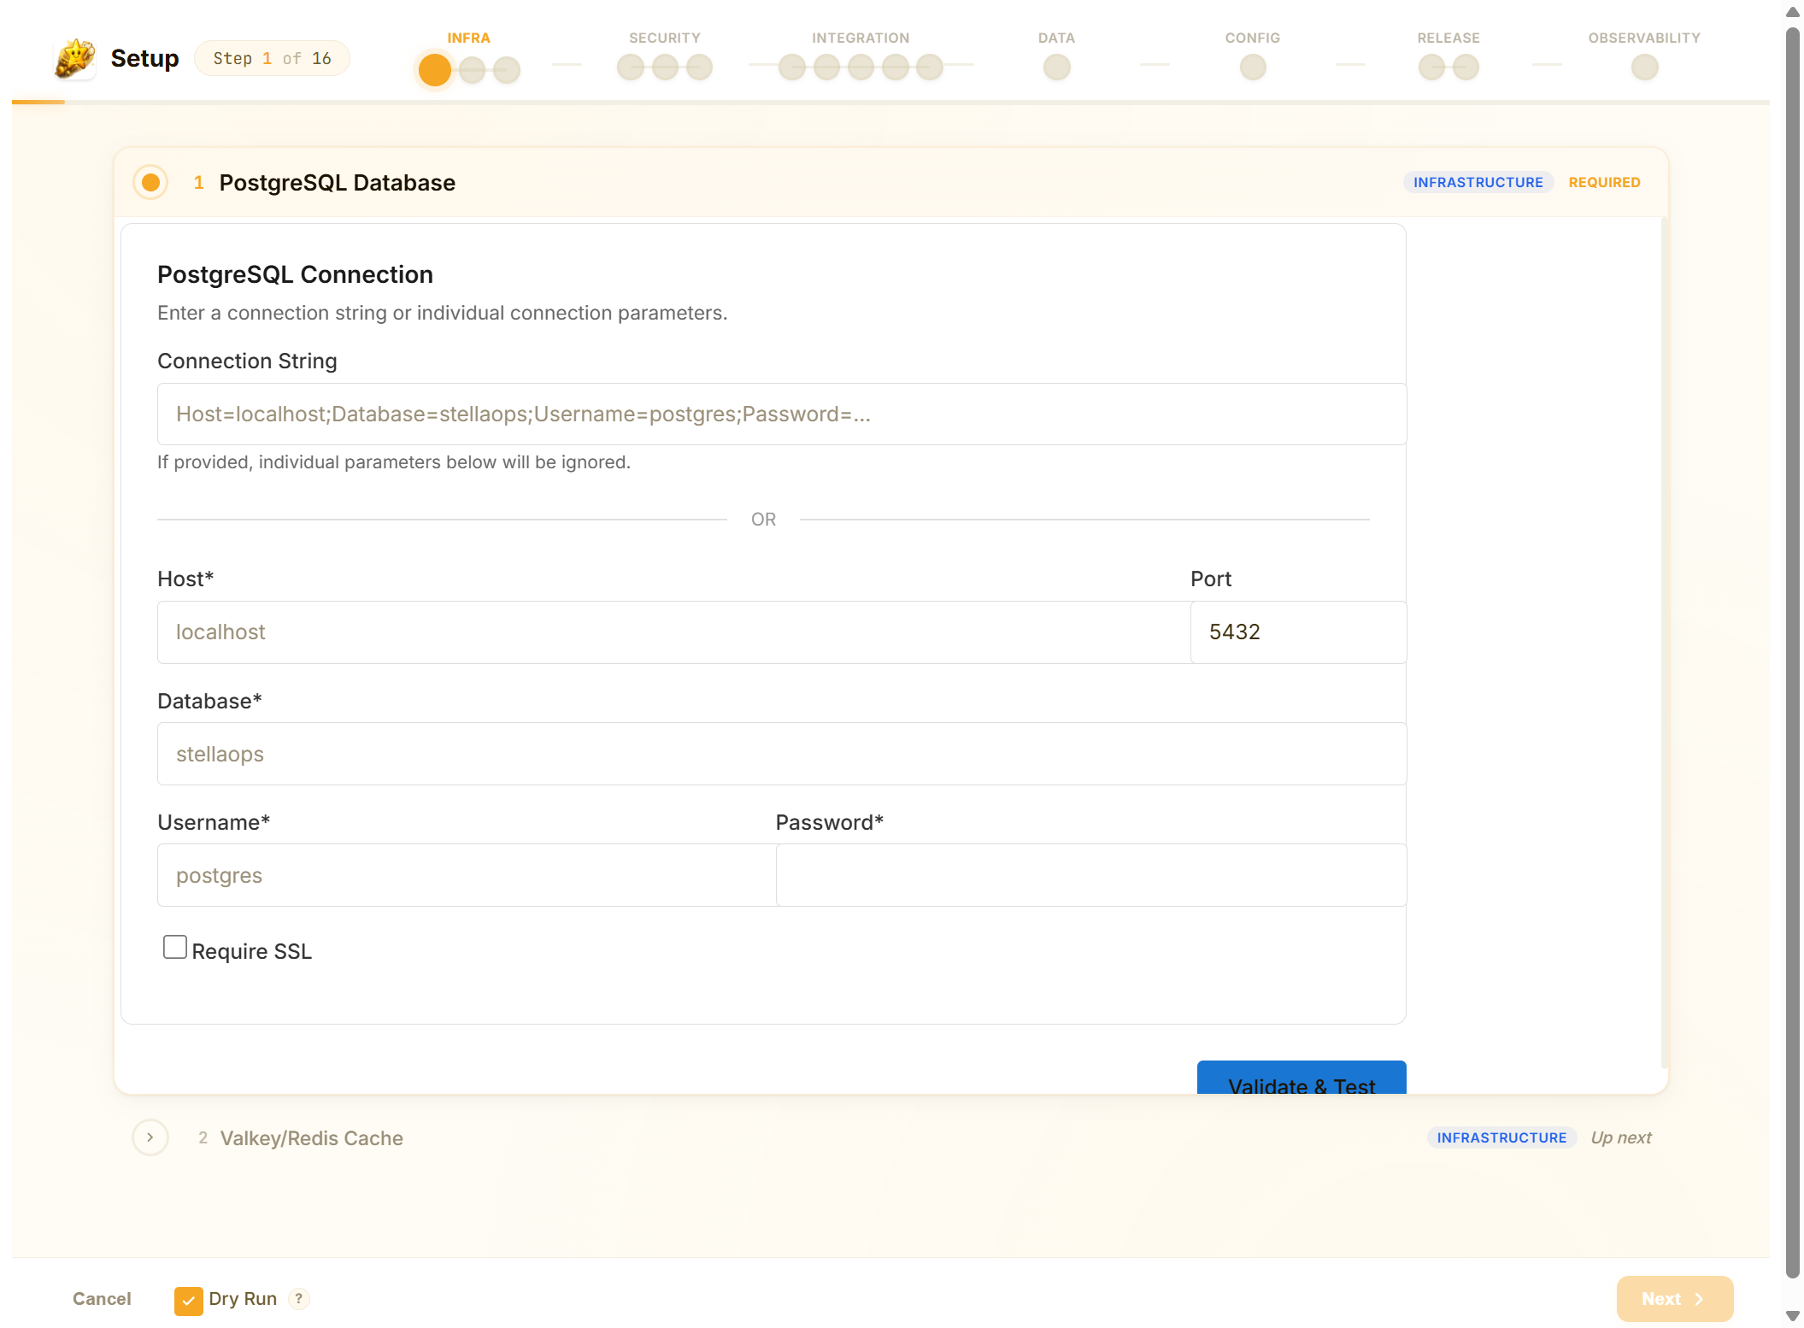Click the CONFIG step dot
Screen dimensions: 1804x1328
coord(1252,67)
